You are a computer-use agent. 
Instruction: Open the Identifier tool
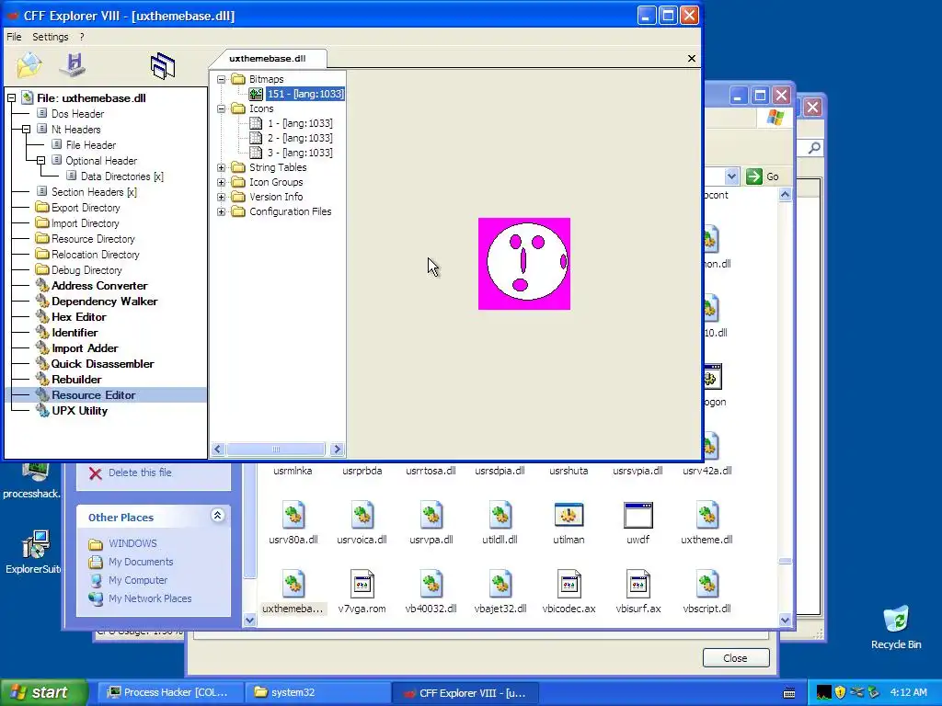click(75, 333)
